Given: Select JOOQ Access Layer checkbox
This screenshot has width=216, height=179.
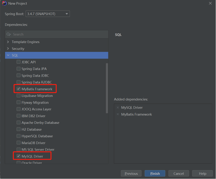Looking at the screenshot, I should tap(18, 109).
